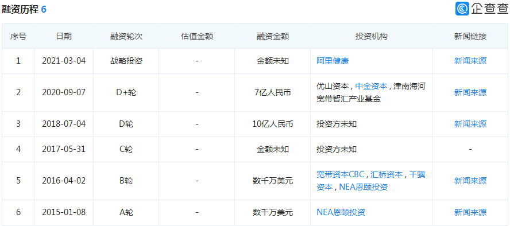Screen dimensions: 510x226
Task: Click the 新闻链接 column header
Action: (x=470, y=36)
